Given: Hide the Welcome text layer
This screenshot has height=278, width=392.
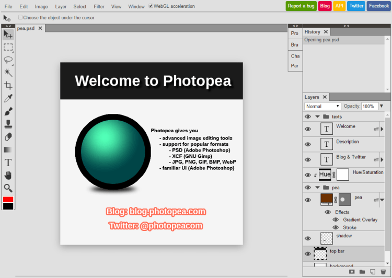Looking at the screenshot, I should click(x=308, y=129).
